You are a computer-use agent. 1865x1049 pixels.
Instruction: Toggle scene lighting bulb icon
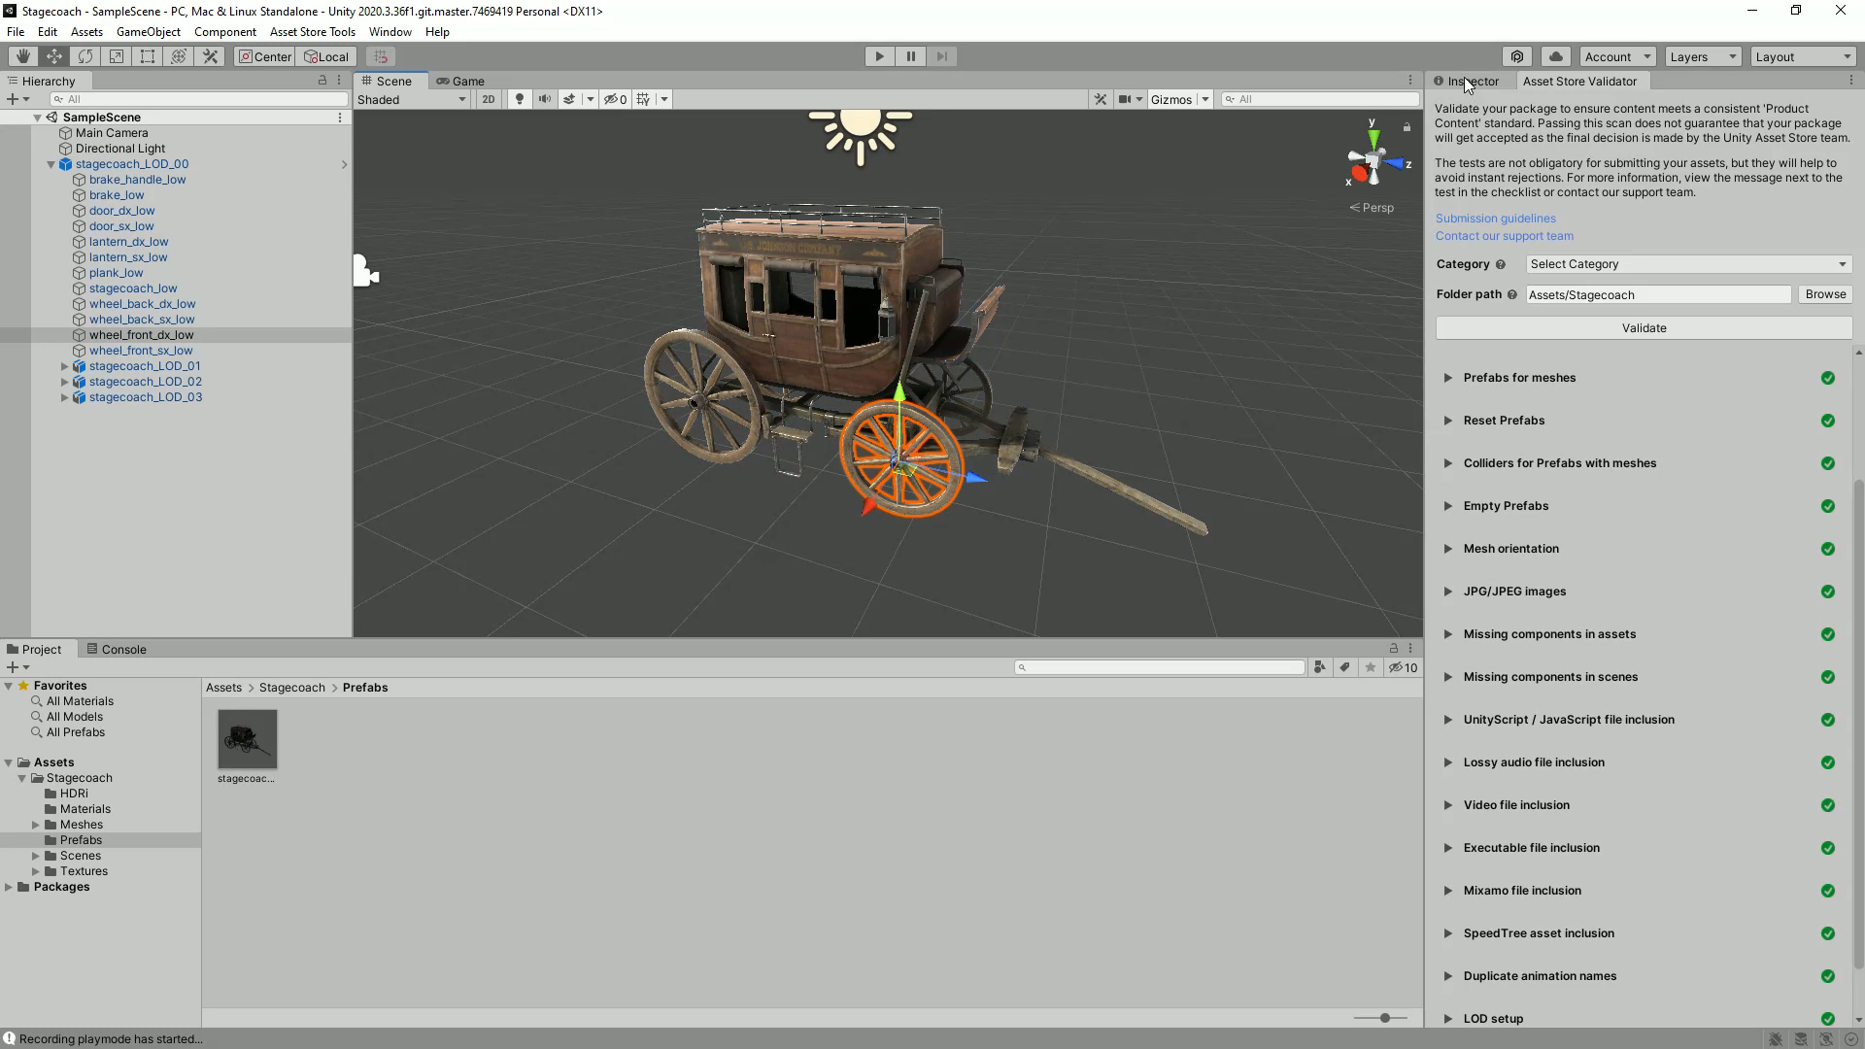click(520, 99)
